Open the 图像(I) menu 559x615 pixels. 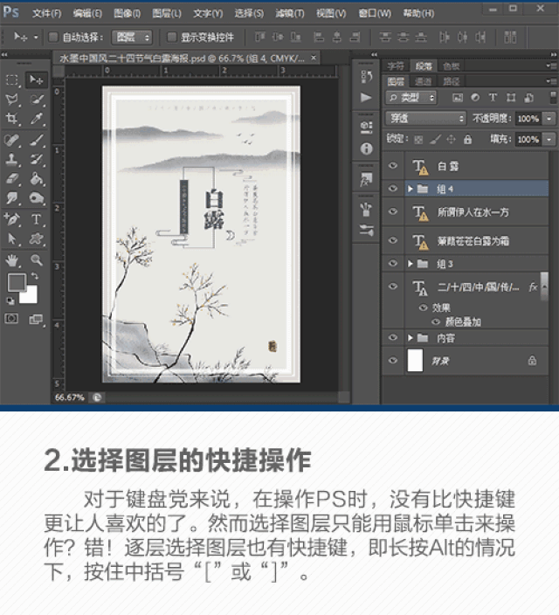(x=128, y=13)
